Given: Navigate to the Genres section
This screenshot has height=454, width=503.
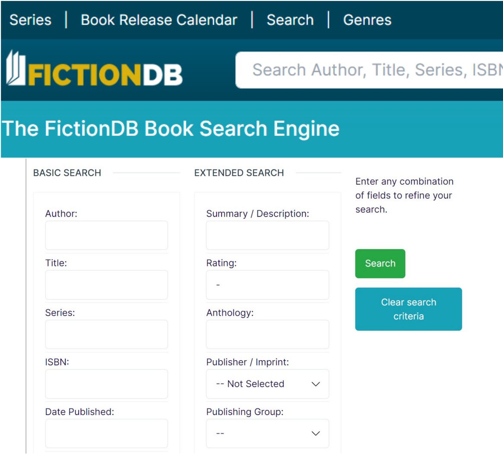Looking at the screenshot, I should pyautogui.click(x=367, y=19).
